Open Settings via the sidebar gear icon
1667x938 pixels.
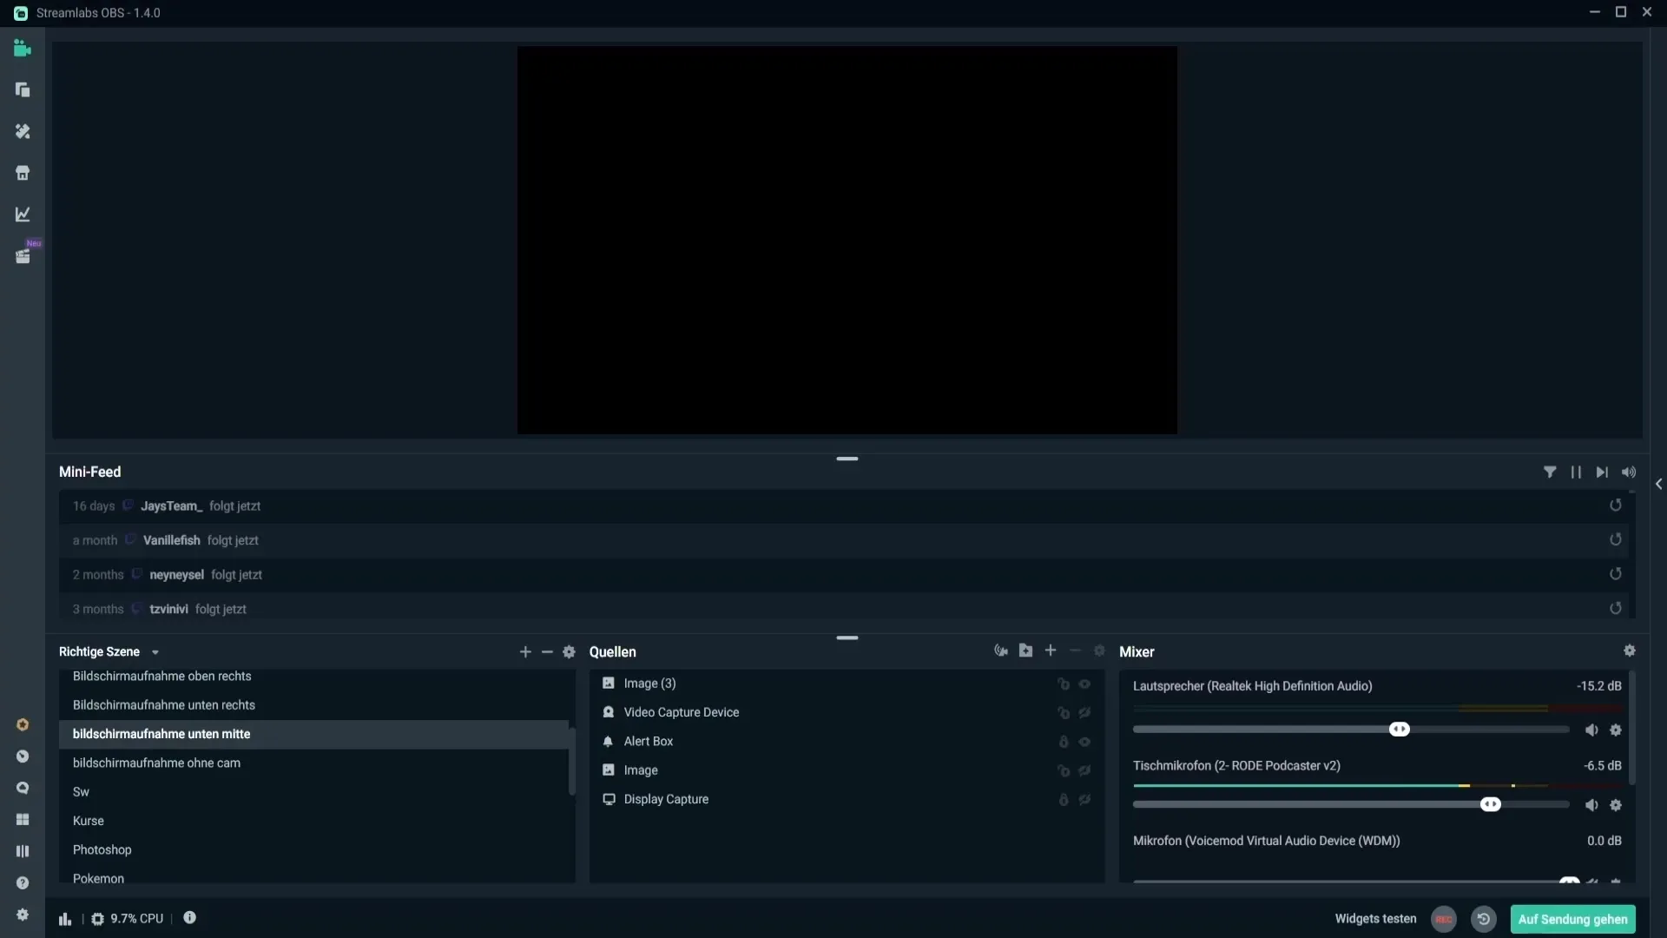(x=23, y=915)
